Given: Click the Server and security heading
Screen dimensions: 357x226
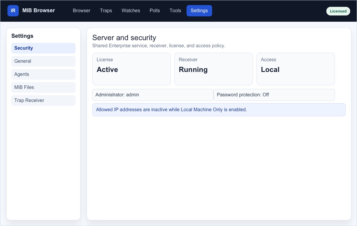Looking at the screenshot, I should 124,38.
